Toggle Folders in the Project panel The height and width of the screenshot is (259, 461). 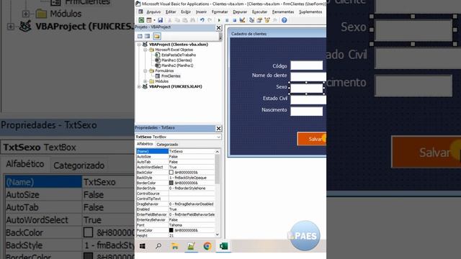(157, 36)
